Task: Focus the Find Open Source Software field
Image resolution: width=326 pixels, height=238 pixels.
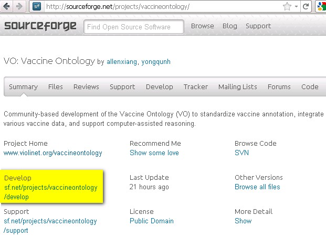Action: point(134,27)
